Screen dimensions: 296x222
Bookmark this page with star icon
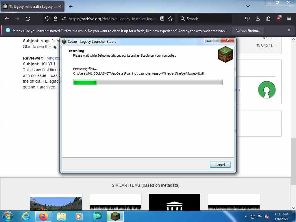coord(170,18)
